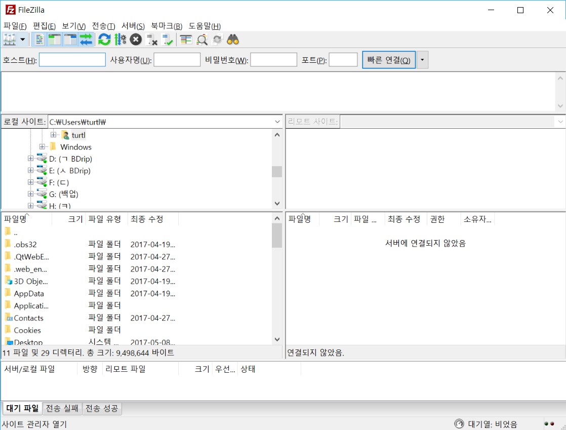Viewport: 566px width, 430px height.
Task: Expand the D: drive tree node
Action: [30, 159]
